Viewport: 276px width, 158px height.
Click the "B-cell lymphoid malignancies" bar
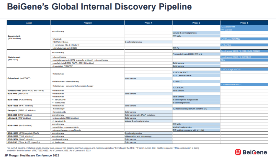(x=196, y=100)
